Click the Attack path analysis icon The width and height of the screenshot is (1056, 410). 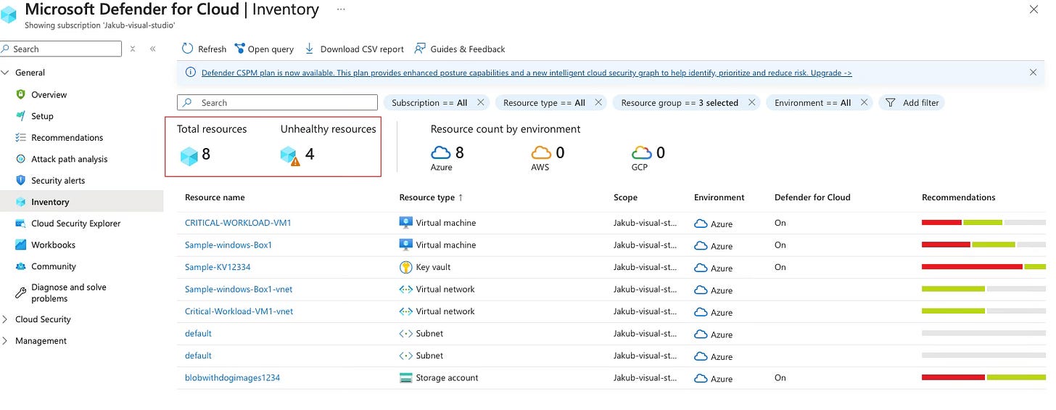point(20,159)
